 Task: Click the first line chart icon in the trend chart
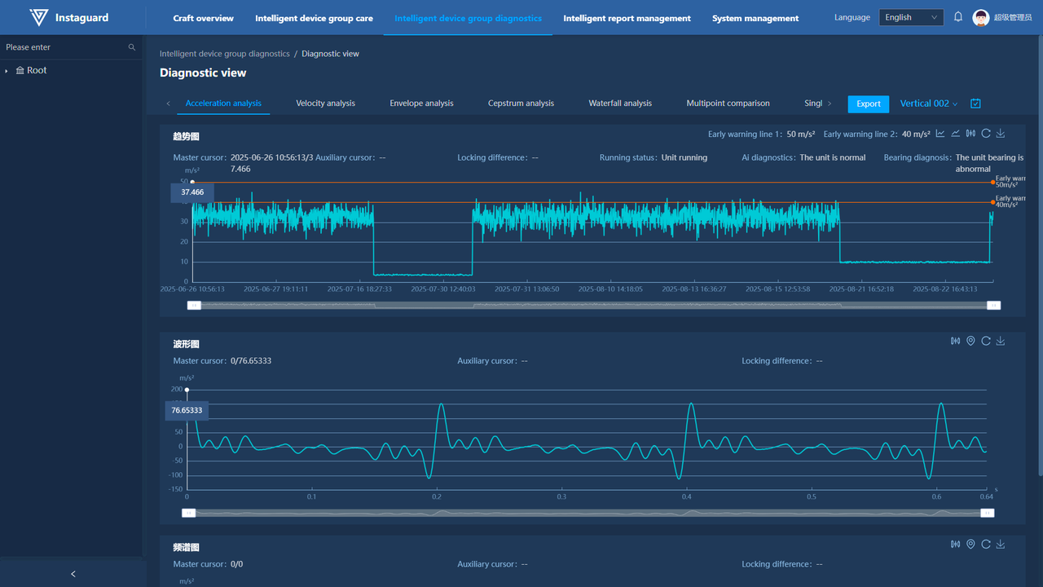click(940, 134)
